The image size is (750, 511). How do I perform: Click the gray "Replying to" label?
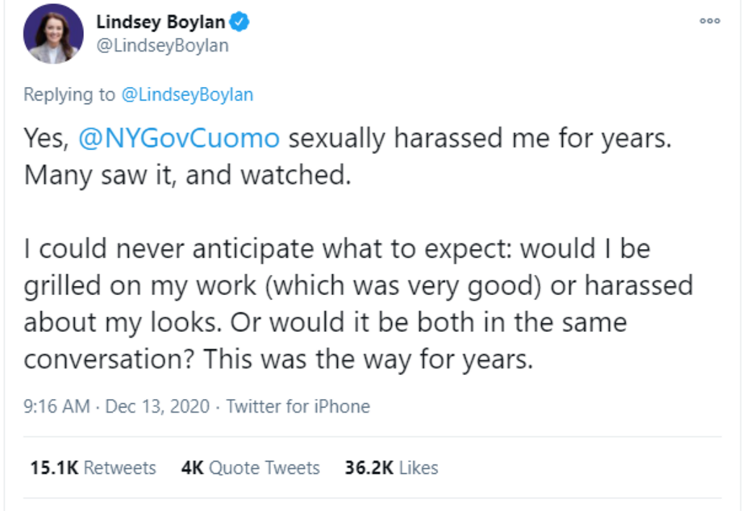[69, 94]
